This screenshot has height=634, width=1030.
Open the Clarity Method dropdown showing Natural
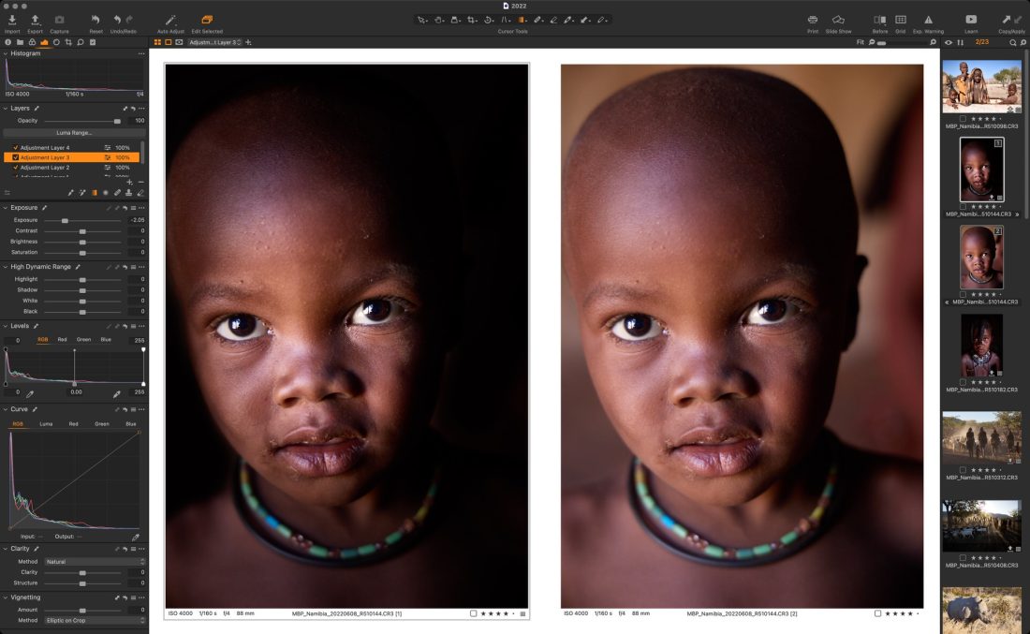pyautogui.click(x=96, y=562)
